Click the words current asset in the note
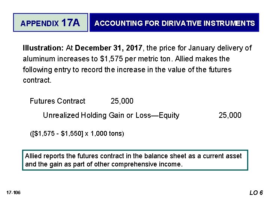270x202 pixels. (x=222, y=156)
